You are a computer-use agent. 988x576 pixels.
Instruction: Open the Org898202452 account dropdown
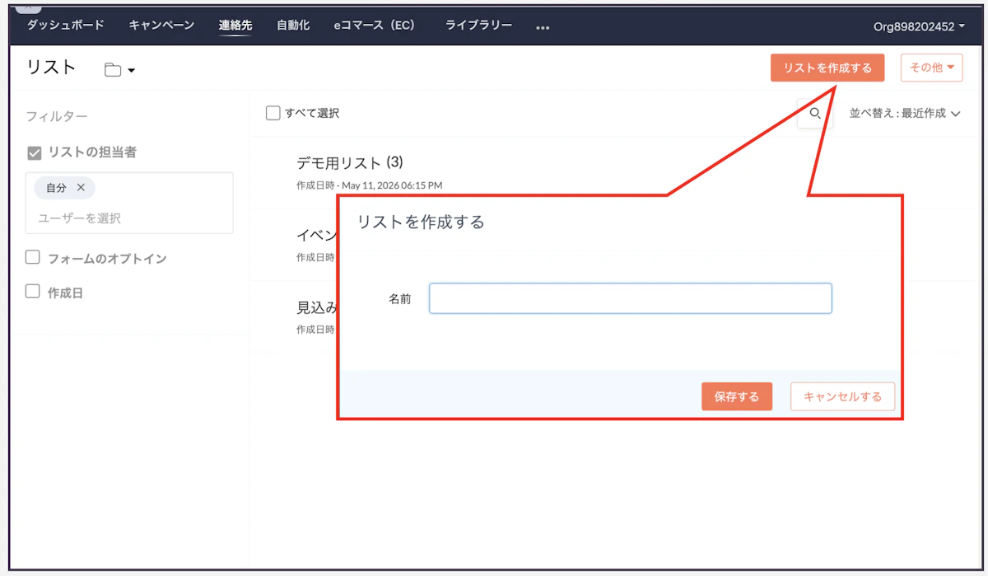(919, 26)
